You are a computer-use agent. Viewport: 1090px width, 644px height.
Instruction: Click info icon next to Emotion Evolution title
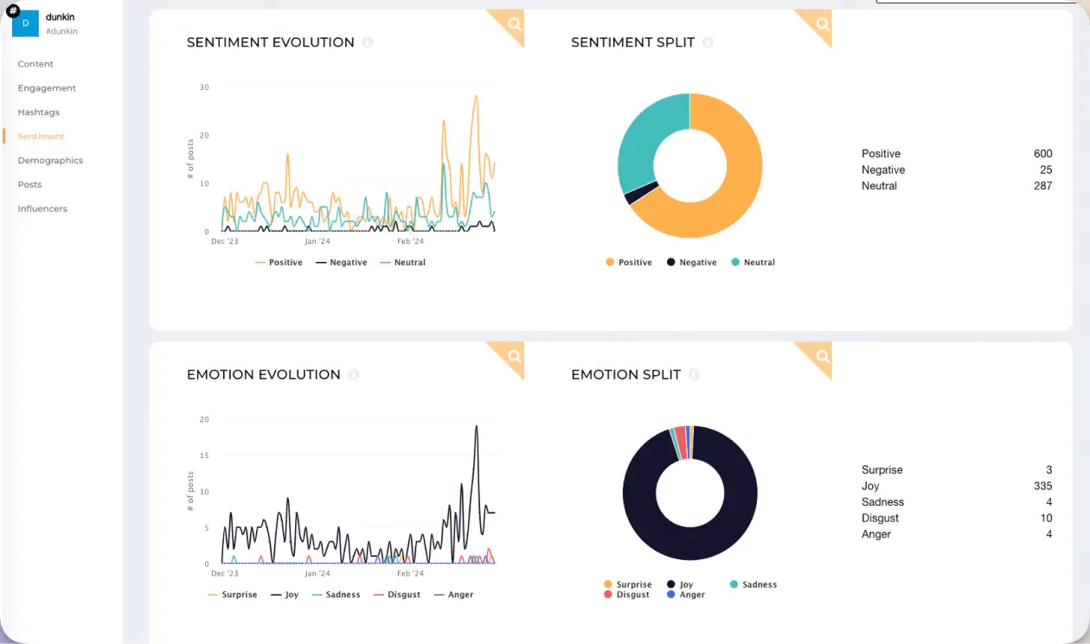click(354, 374)
